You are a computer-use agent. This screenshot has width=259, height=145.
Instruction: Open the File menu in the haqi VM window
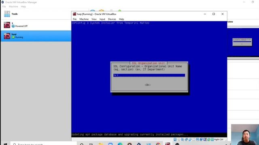(x=74, y=19)
